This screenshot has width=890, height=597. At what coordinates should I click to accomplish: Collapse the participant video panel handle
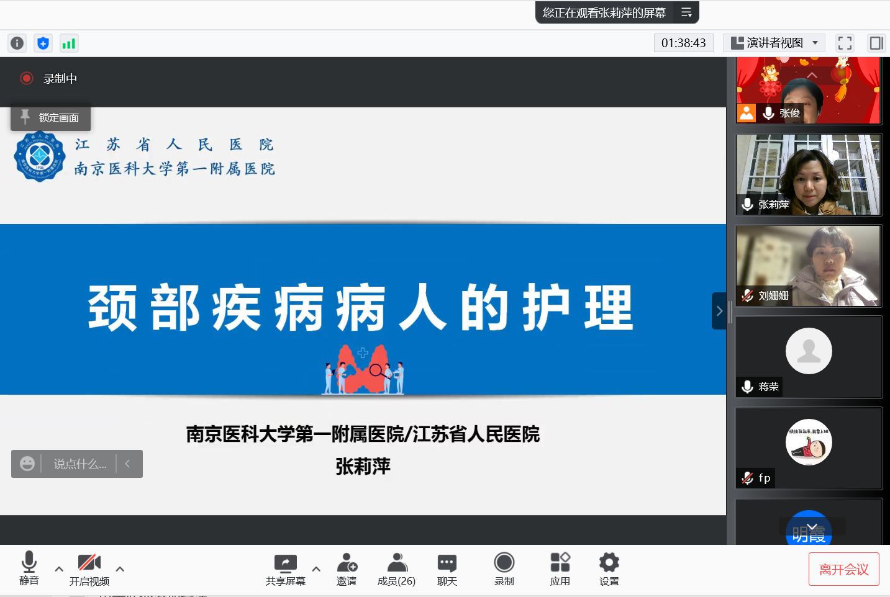[x=719, y=311]
